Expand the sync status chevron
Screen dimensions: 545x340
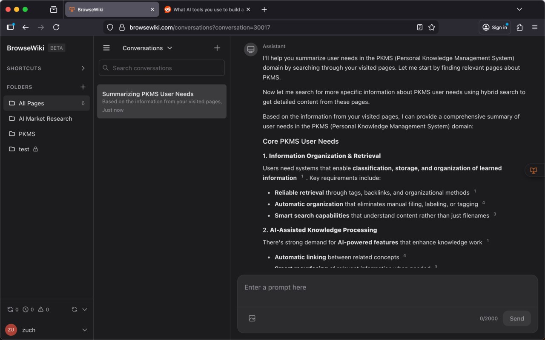point(85,309)
